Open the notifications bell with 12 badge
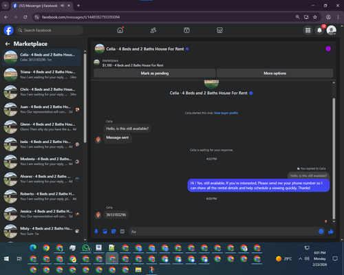Viewport: 344px width, 275px height. point(319,30)
